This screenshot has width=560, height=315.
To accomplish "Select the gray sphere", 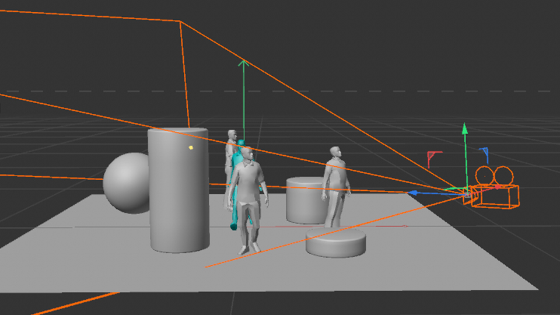I will pos(125,183).
